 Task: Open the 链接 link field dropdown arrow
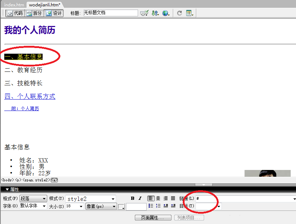(294, 199)
